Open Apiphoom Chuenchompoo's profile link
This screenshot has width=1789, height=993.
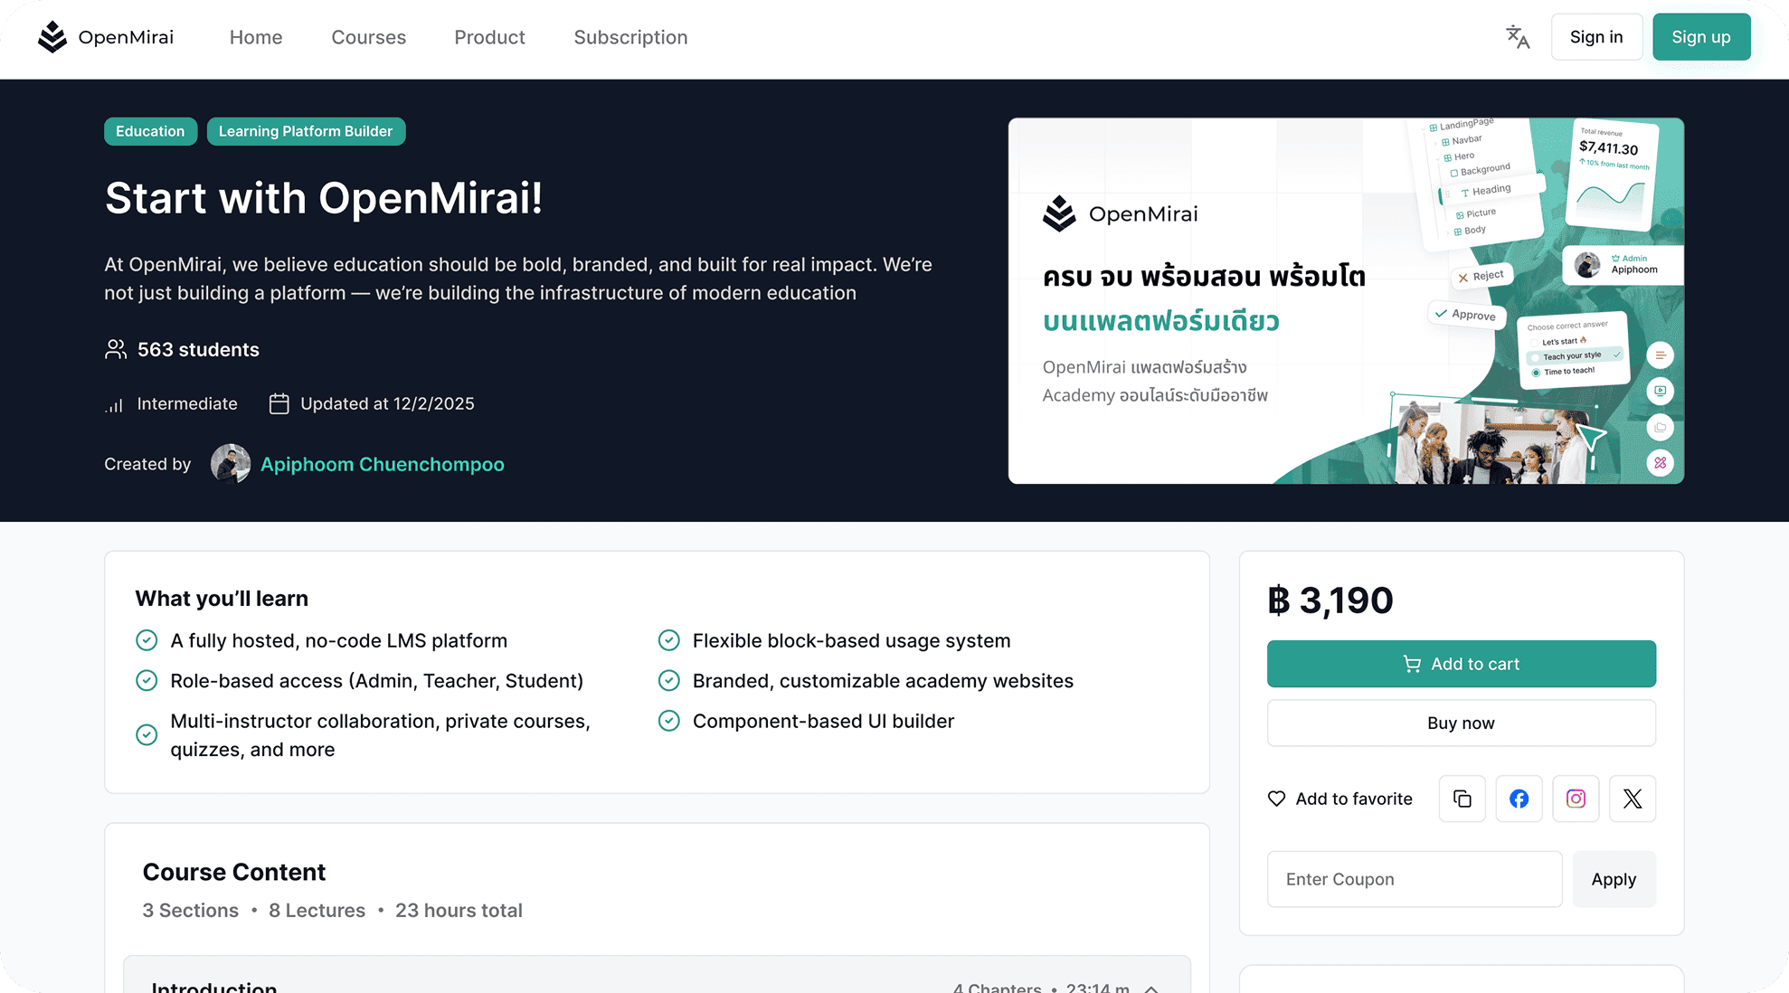[382, 464]
